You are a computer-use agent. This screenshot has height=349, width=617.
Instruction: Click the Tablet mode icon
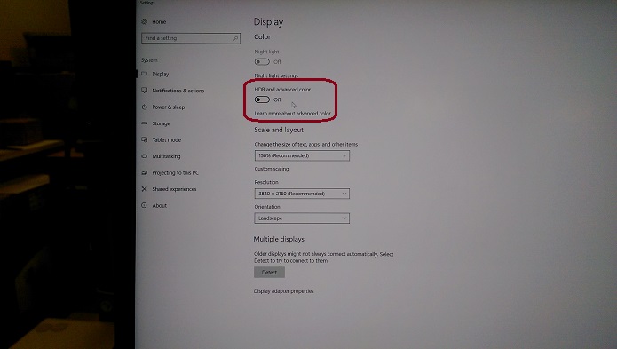click(x=145, y=139)
